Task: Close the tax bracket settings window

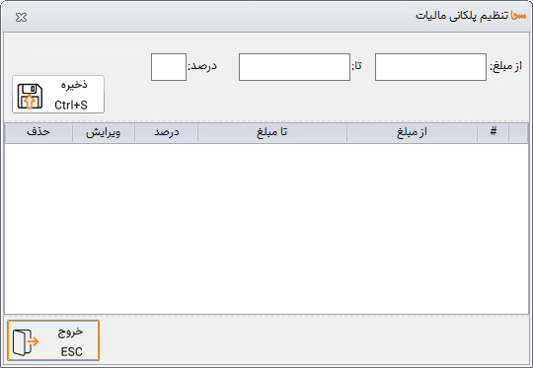Action: pos(21,18)
